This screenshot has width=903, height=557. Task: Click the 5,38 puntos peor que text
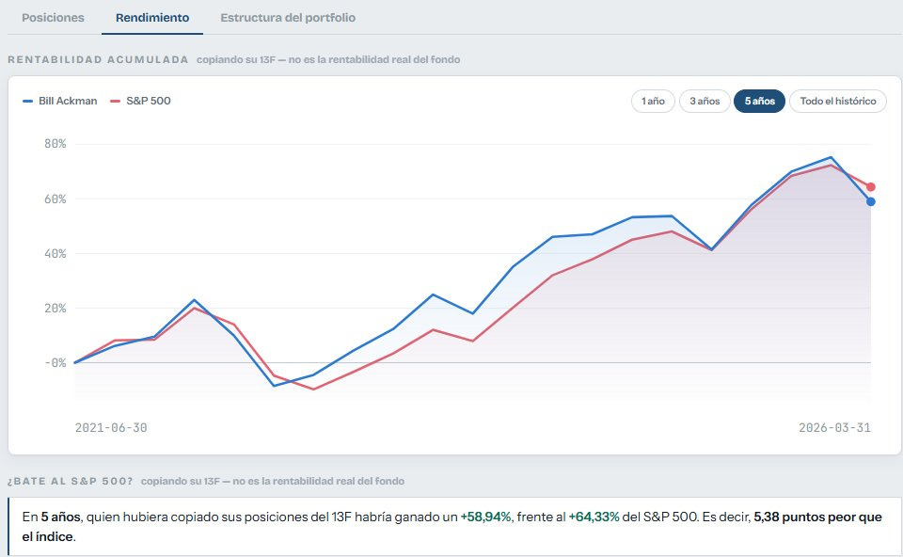pyautogui.click(x=817, y=517)
